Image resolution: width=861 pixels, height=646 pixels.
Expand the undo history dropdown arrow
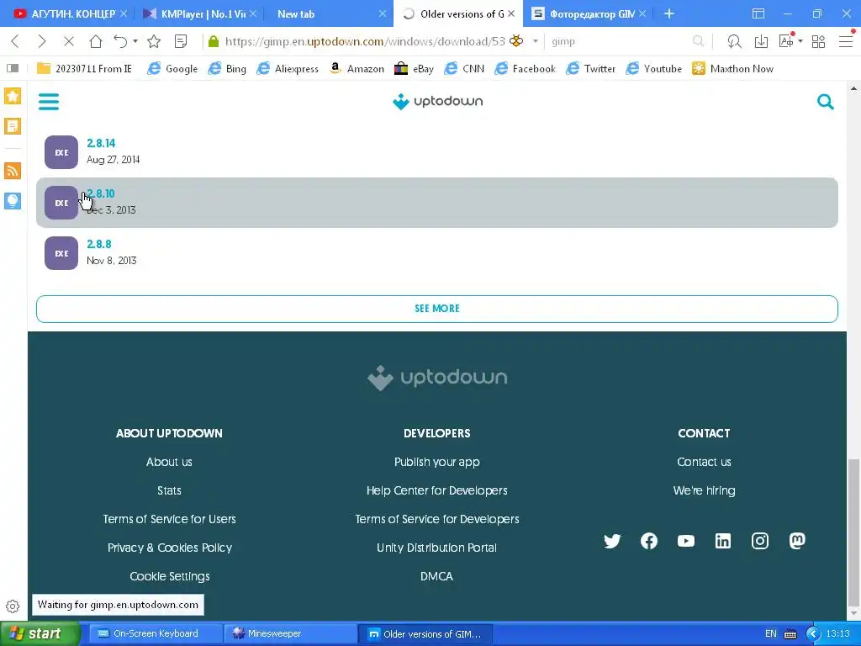[135, 41]
